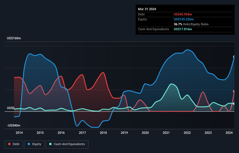Click the Mar 31 2024 tooltip date

click(x=147, y=9)
